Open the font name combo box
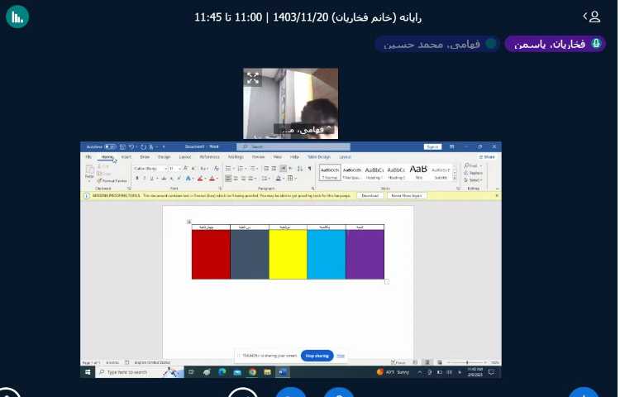The image size is (620, 397). pos(150,169)
